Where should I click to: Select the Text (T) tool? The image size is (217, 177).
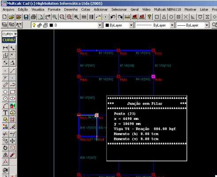click(x=5, y=113)
